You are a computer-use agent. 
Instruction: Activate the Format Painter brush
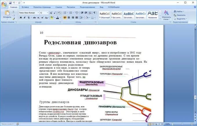click(x=14, y=19)
